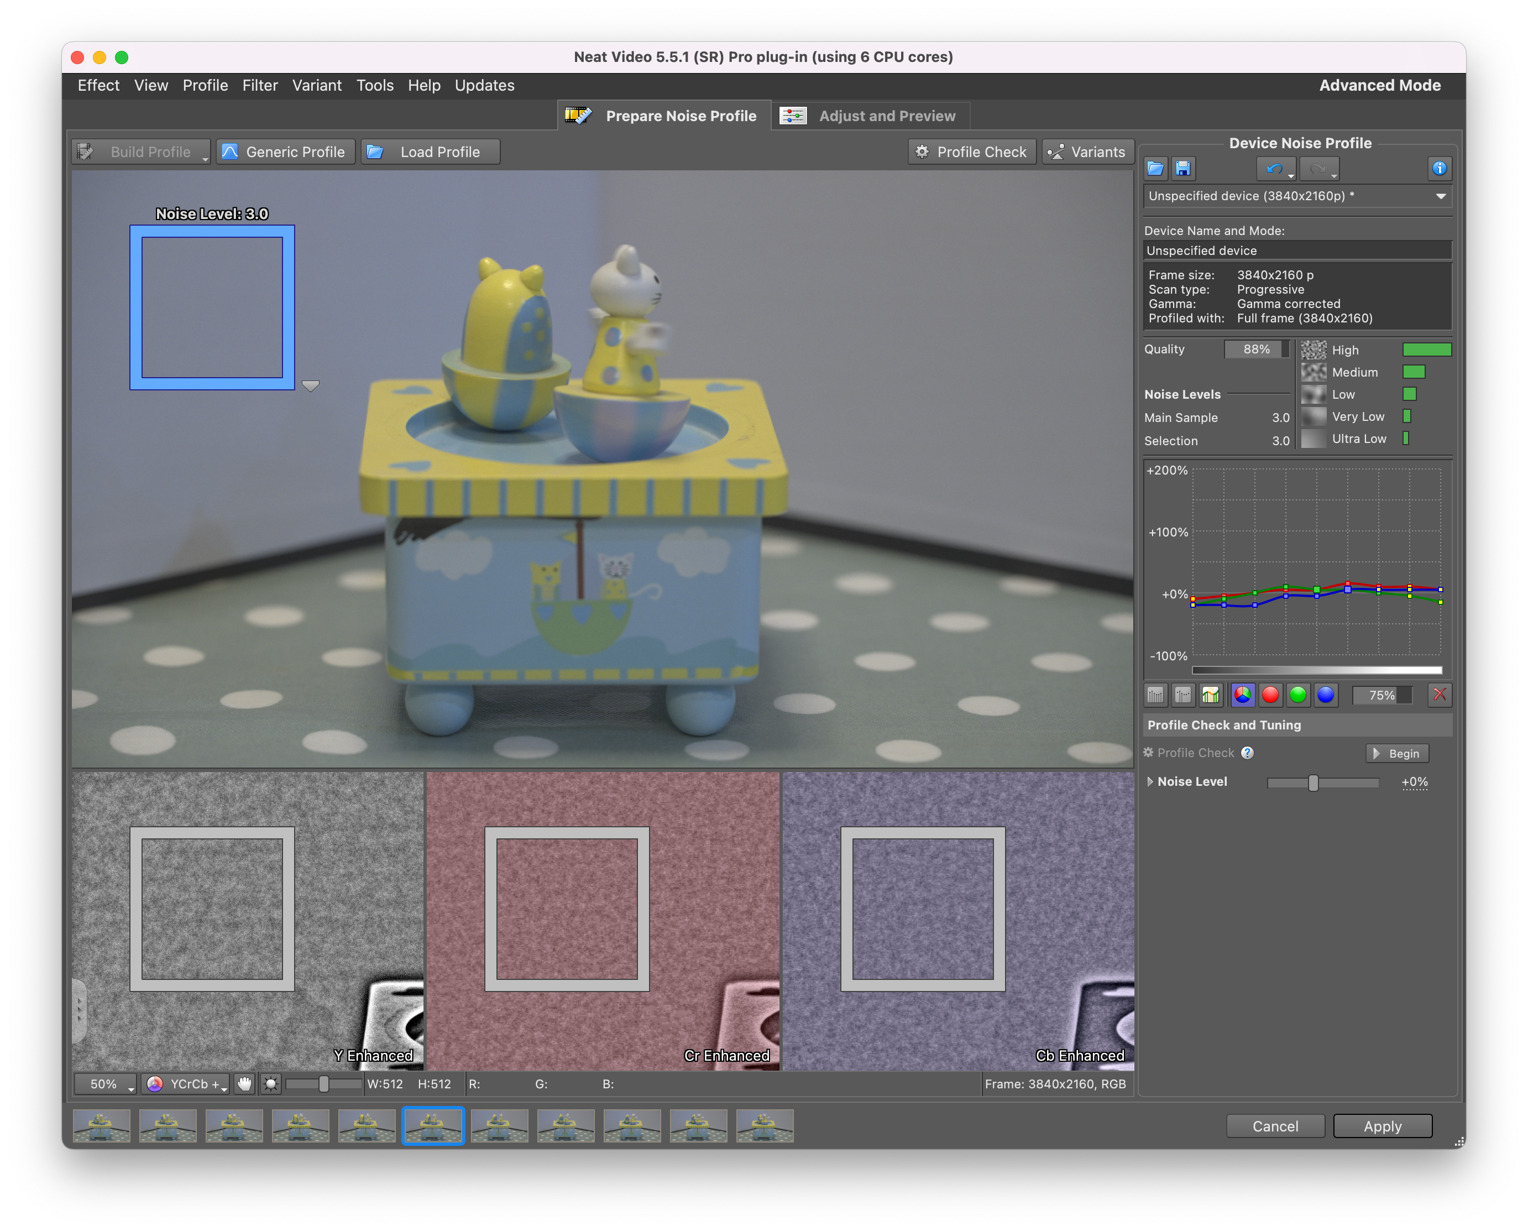Click the red X reset graph icon
Viewport: 1528px width, 1231px height.
coord(1440,695)
